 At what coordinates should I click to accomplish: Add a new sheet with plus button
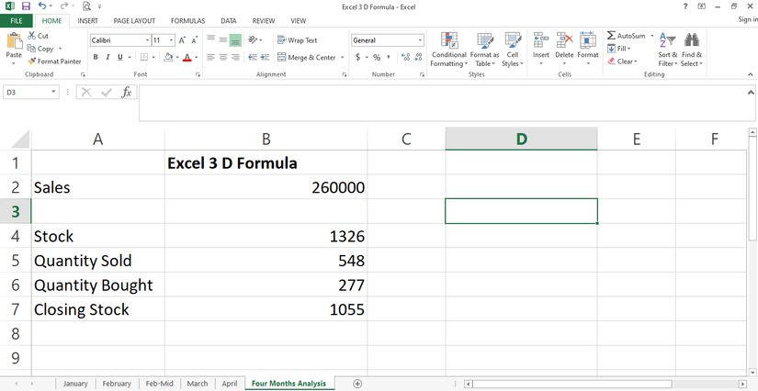(x=357, y=384)
